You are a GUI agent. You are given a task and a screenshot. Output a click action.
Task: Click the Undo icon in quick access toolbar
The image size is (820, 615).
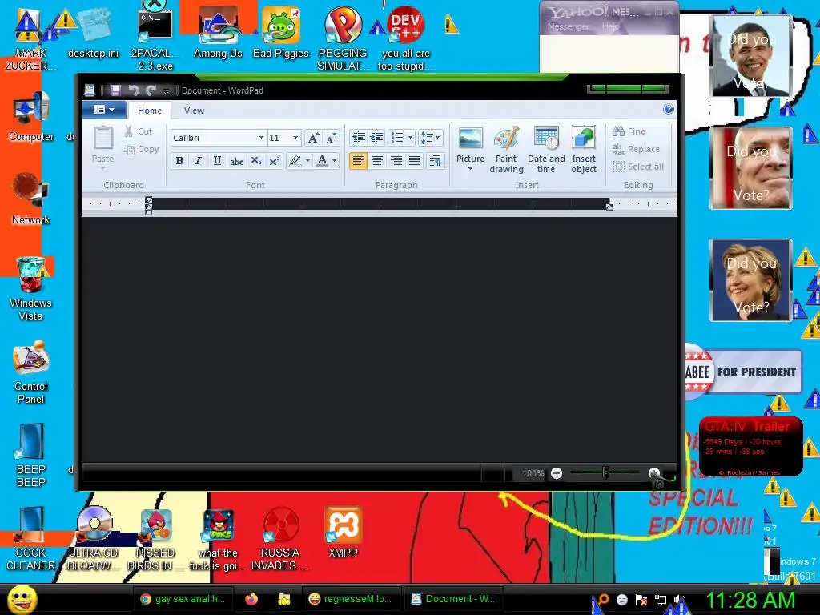[x=134, y=90]
